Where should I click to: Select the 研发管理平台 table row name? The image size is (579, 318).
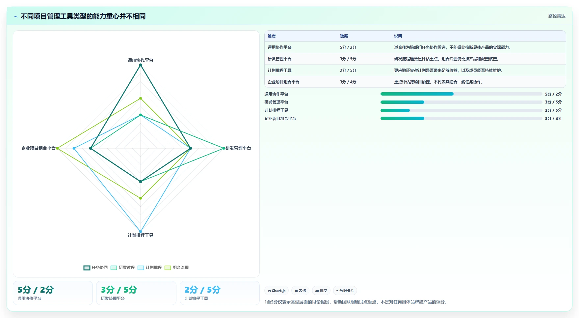coord(279,59)
